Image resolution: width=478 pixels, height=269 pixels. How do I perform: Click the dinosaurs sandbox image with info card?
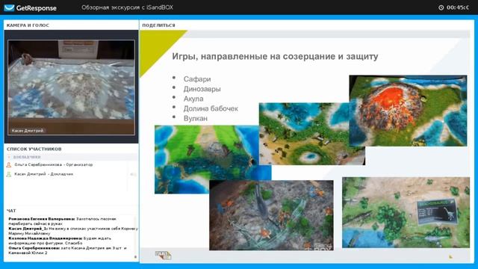tap(406, 212)
